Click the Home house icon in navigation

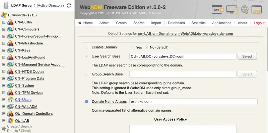[x=80, y=23]
